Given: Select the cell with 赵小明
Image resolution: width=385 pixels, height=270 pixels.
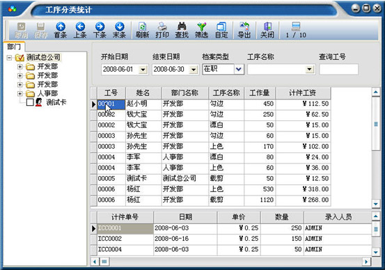Looking at the screenshot, I should pos(143,104).
